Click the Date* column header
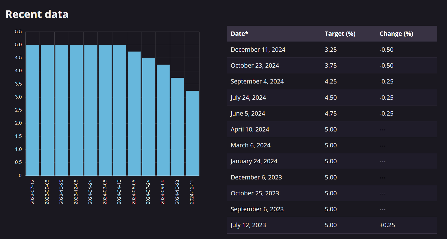This screenshot has height=239, width=447. 239,34
